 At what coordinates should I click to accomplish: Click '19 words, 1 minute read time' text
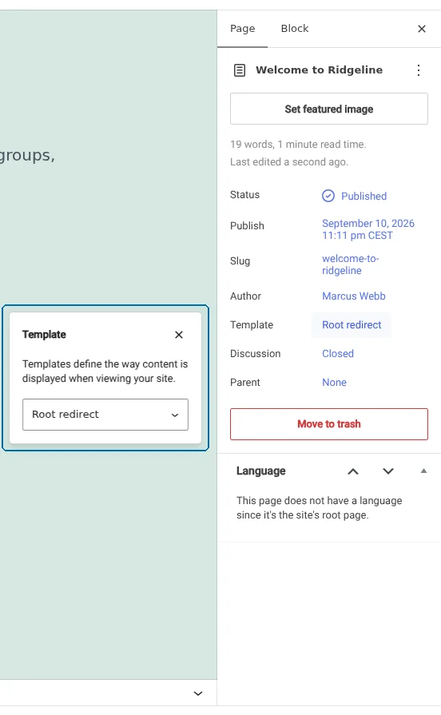[298, 145]
